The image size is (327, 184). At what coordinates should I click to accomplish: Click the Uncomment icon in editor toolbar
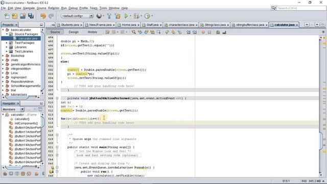pyautogui.click(x=224, y=32)
